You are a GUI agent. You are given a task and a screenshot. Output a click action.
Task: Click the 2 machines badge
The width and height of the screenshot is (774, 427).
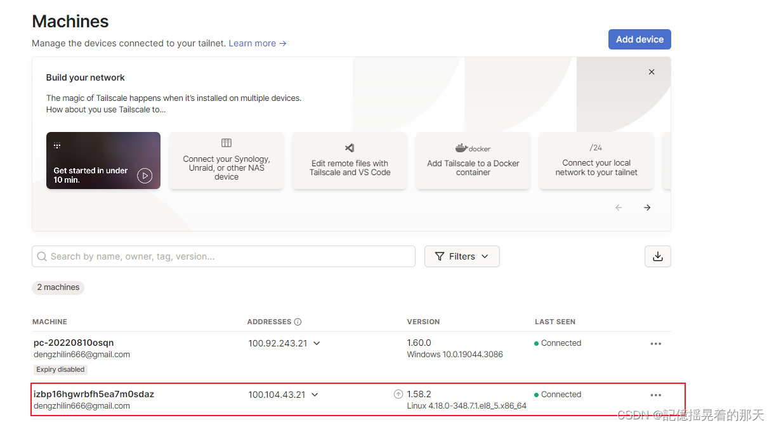point(58,287)
